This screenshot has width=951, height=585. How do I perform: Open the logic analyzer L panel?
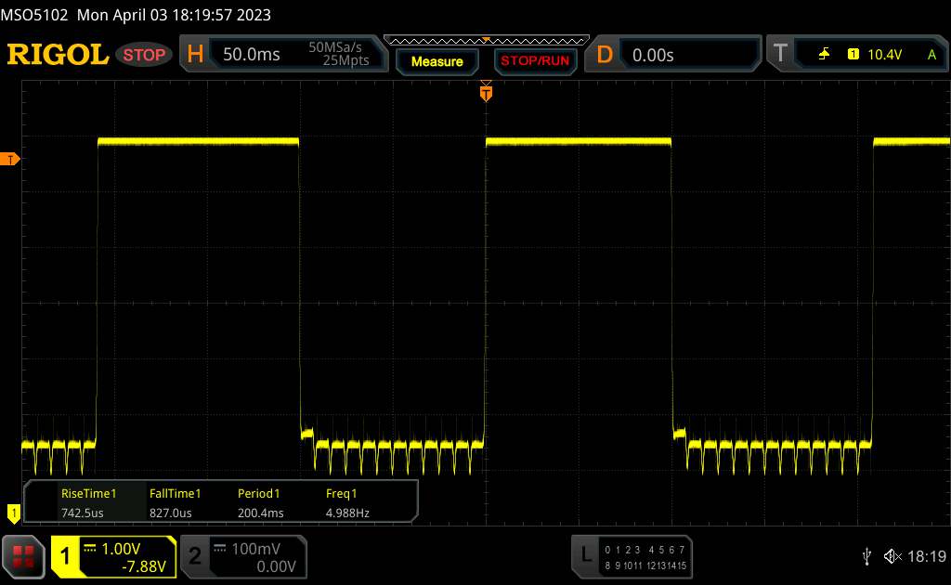coord(586,554)
